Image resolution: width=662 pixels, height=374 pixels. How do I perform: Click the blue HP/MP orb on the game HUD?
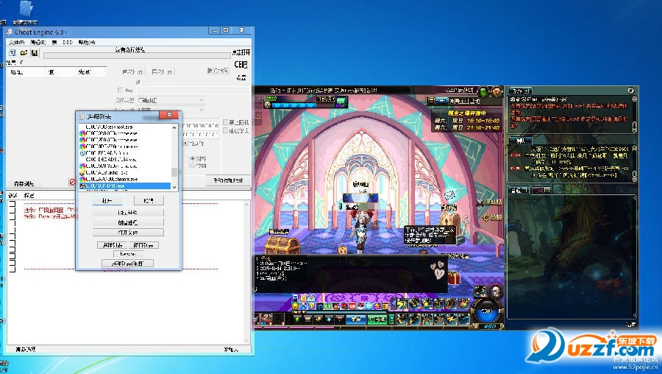[x=487, y=312]
